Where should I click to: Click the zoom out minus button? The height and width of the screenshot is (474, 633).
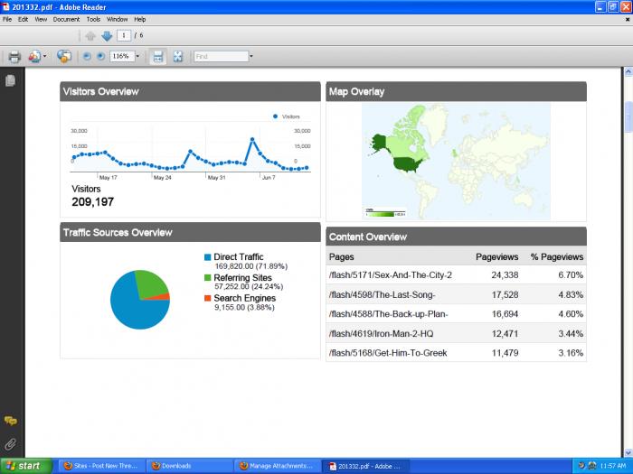[88, 56]
